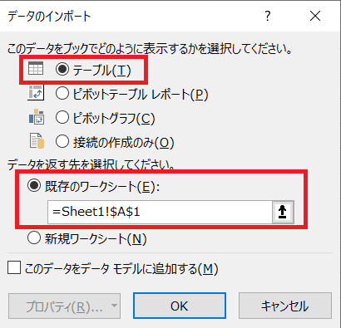Click the PivotChart icon
341x328 pixels.
tap(37, 117)
